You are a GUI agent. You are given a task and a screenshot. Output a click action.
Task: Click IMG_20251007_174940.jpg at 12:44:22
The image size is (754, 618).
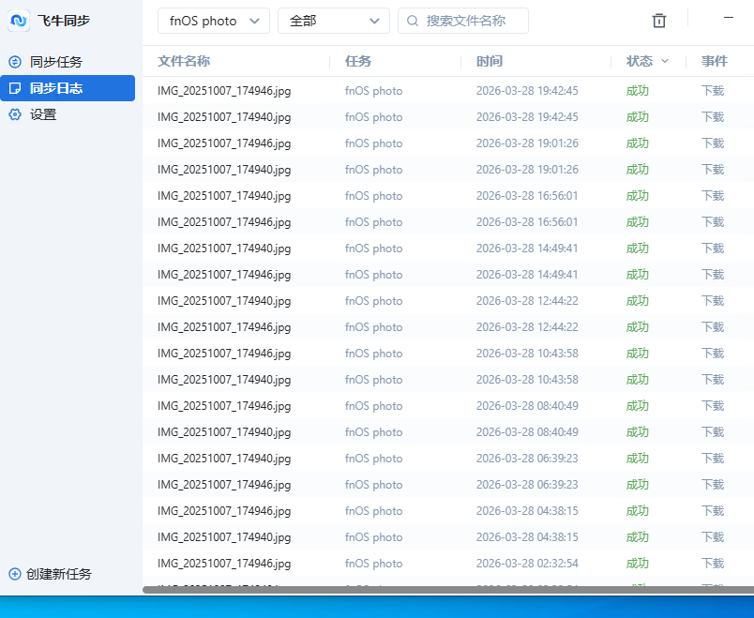coord(224,301)
